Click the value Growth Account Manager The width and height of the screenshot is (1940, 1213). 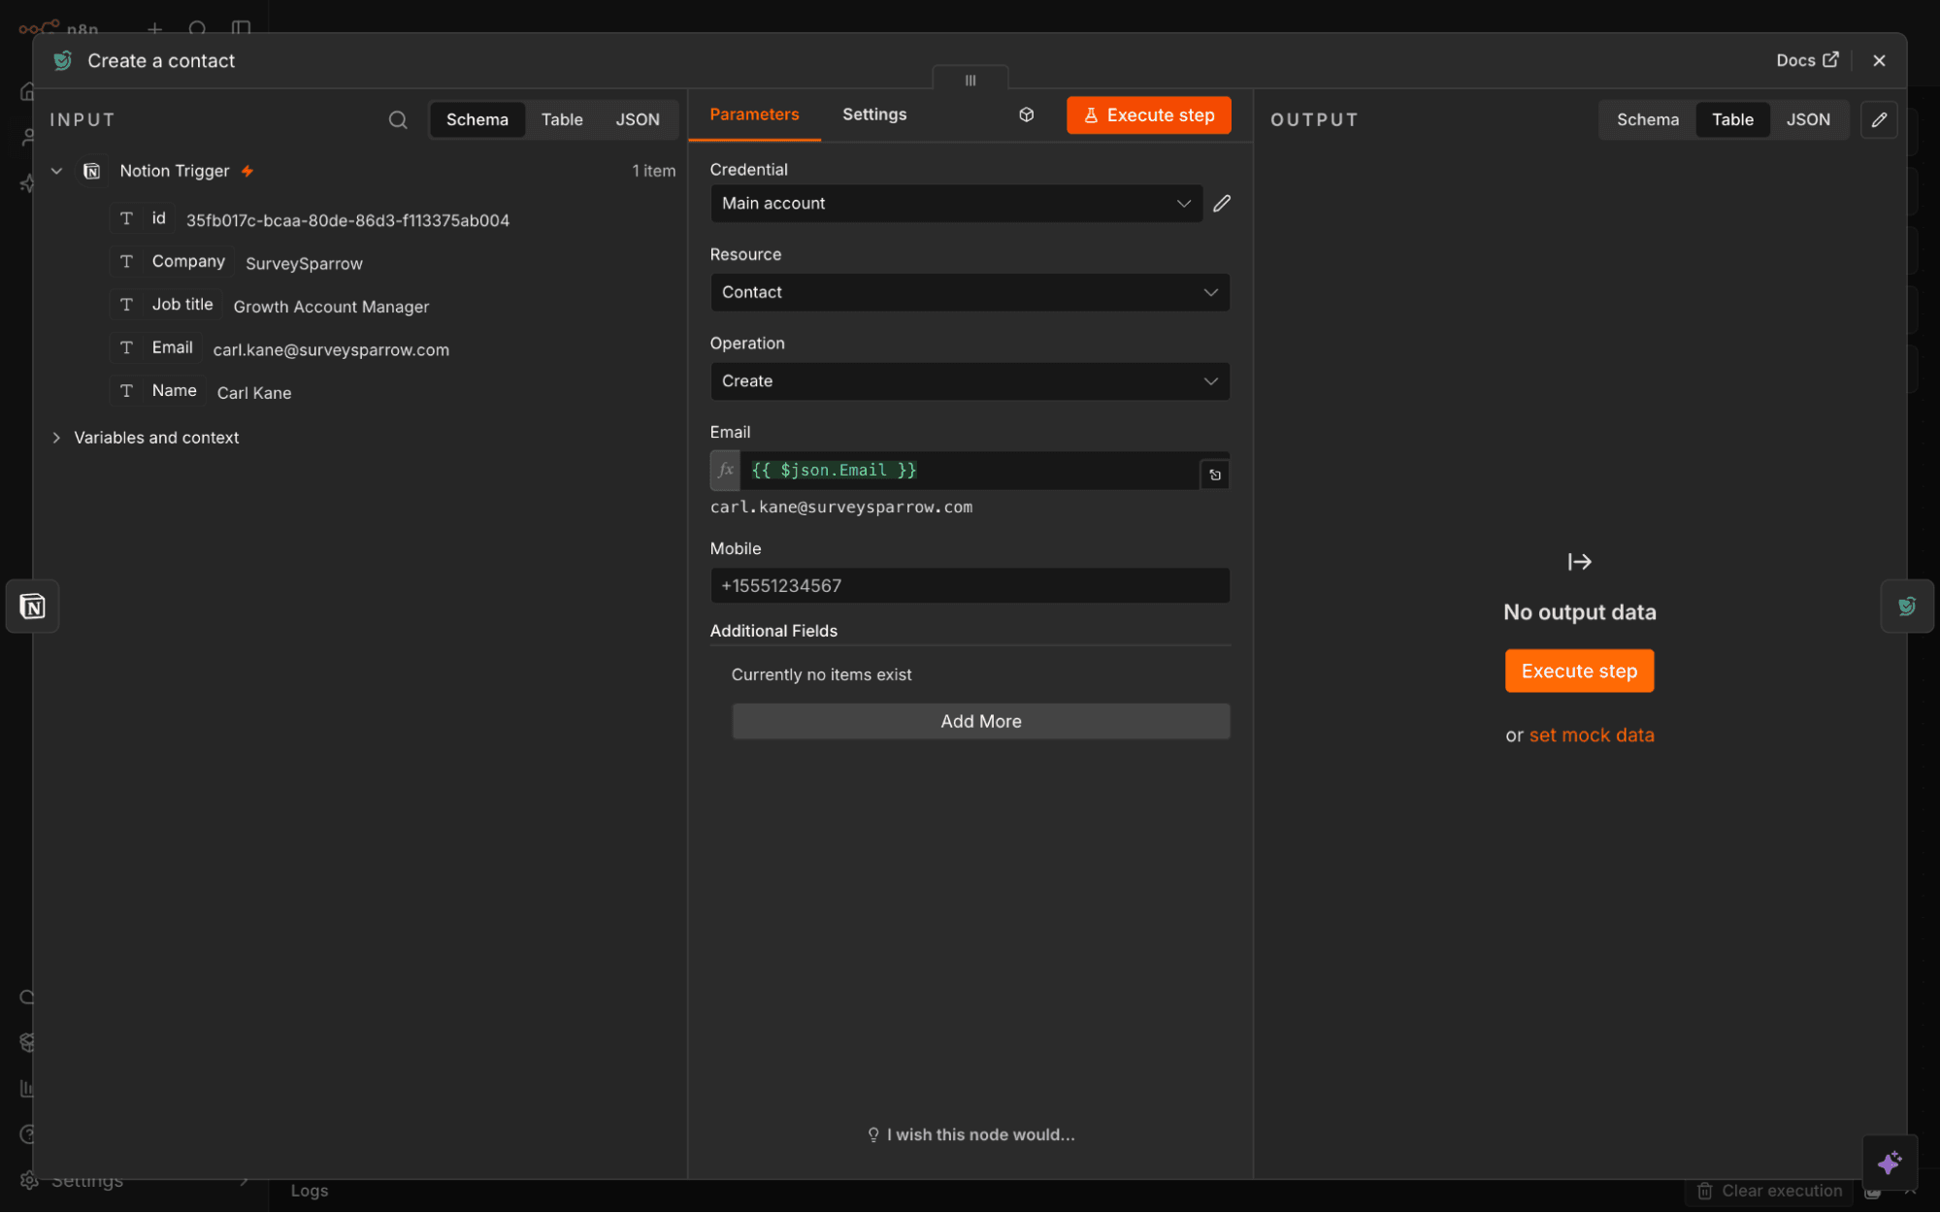pyautogui.click(x=331, y=306)
